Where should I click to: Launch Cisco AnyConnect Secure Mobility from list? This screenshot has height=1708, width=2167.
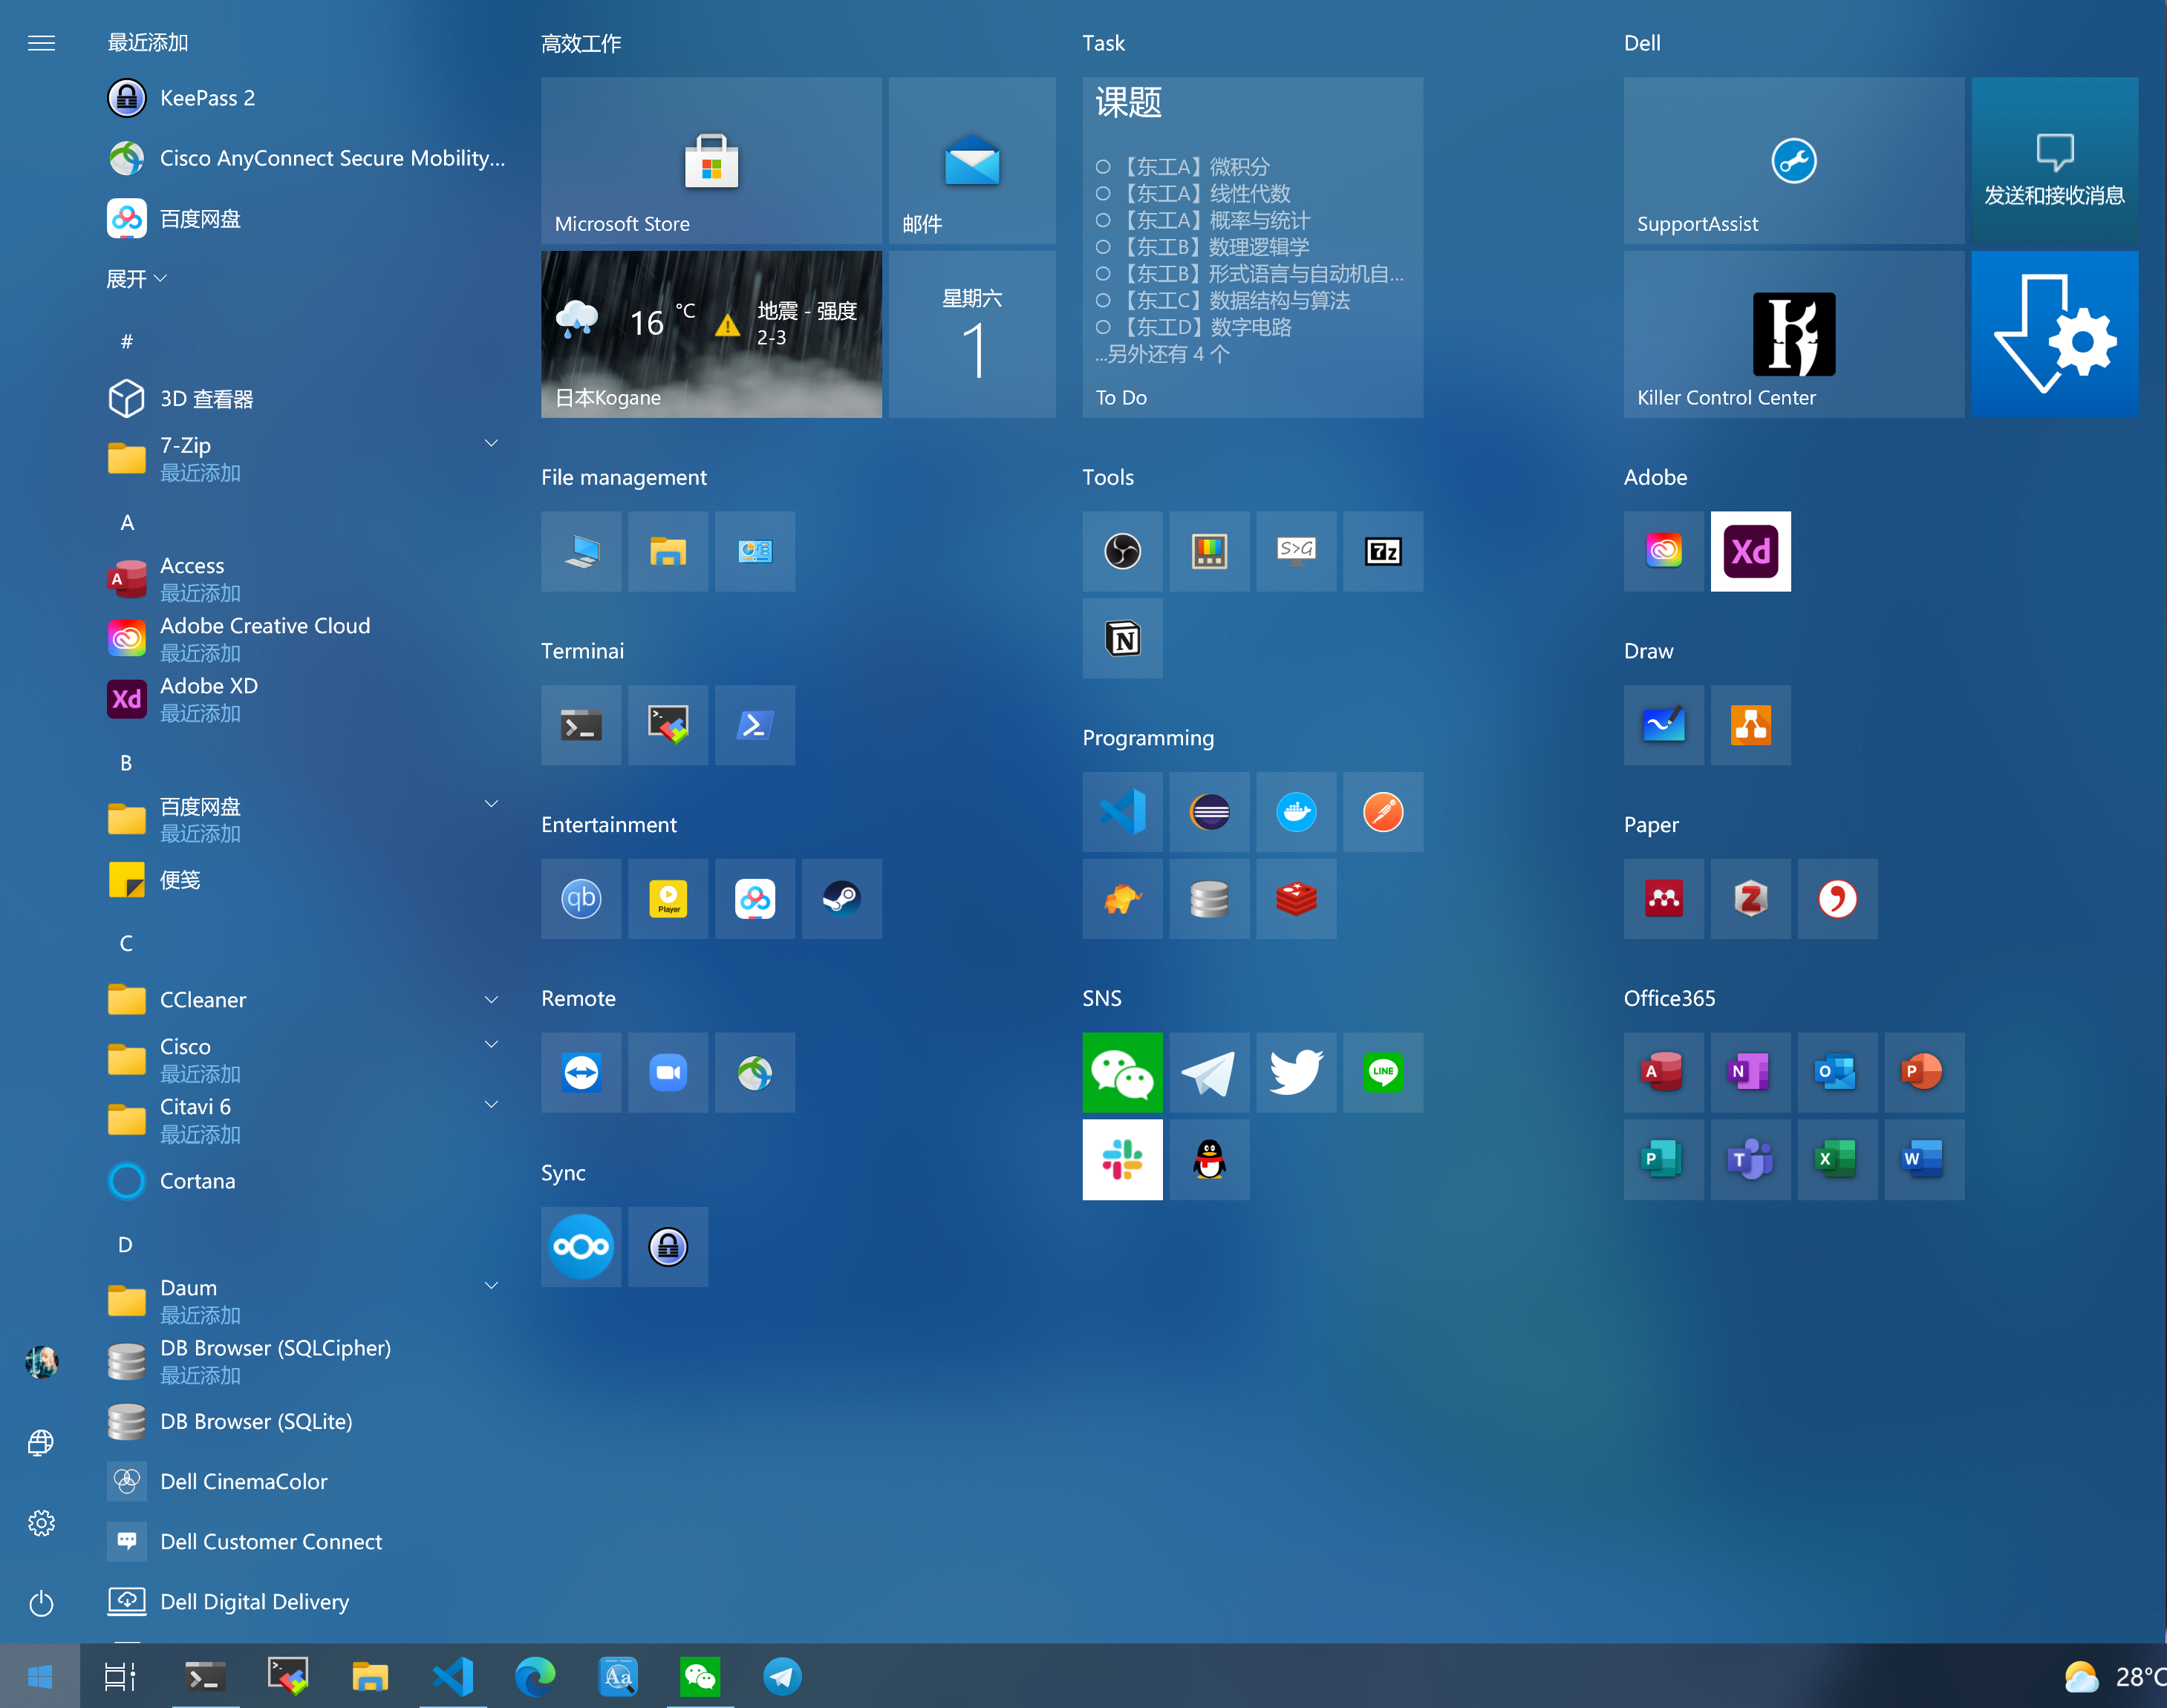(x=306, y=158)
